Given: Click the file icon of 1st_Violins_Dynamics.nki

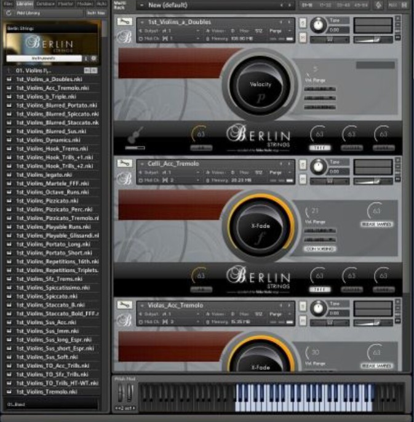Looking at the screenshot, I should (9, 140).
